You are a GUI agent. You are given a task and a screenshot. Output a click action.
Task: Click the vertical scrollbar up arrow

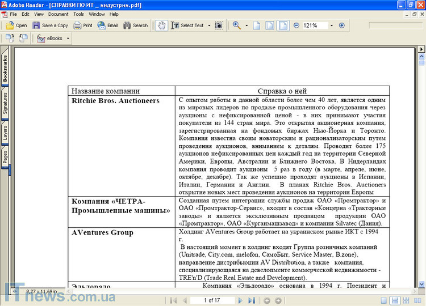pos(421,56)
